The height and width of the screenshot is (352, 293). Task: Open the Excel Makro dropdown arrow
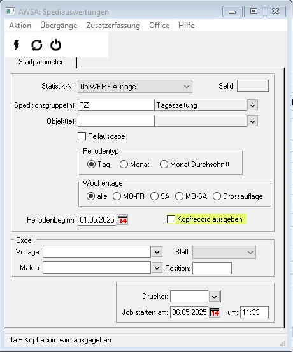(x=157, y=268)
